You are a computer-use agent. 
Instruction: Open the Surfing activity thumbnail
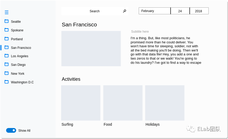click(x=81, y=103)
